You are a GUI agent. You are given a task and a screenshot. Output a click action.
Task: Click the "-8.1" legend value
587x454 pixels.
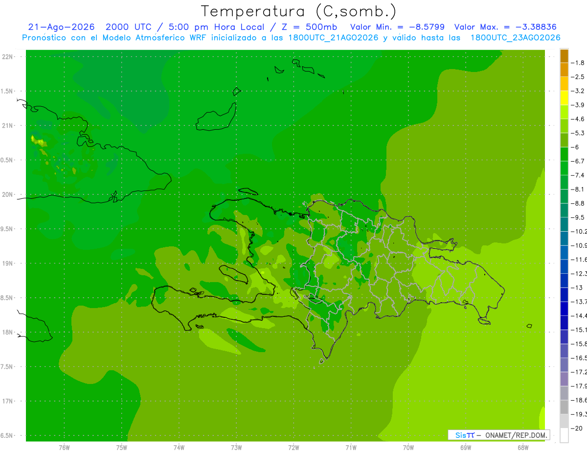pyautogui.click(x=578, y=189)
